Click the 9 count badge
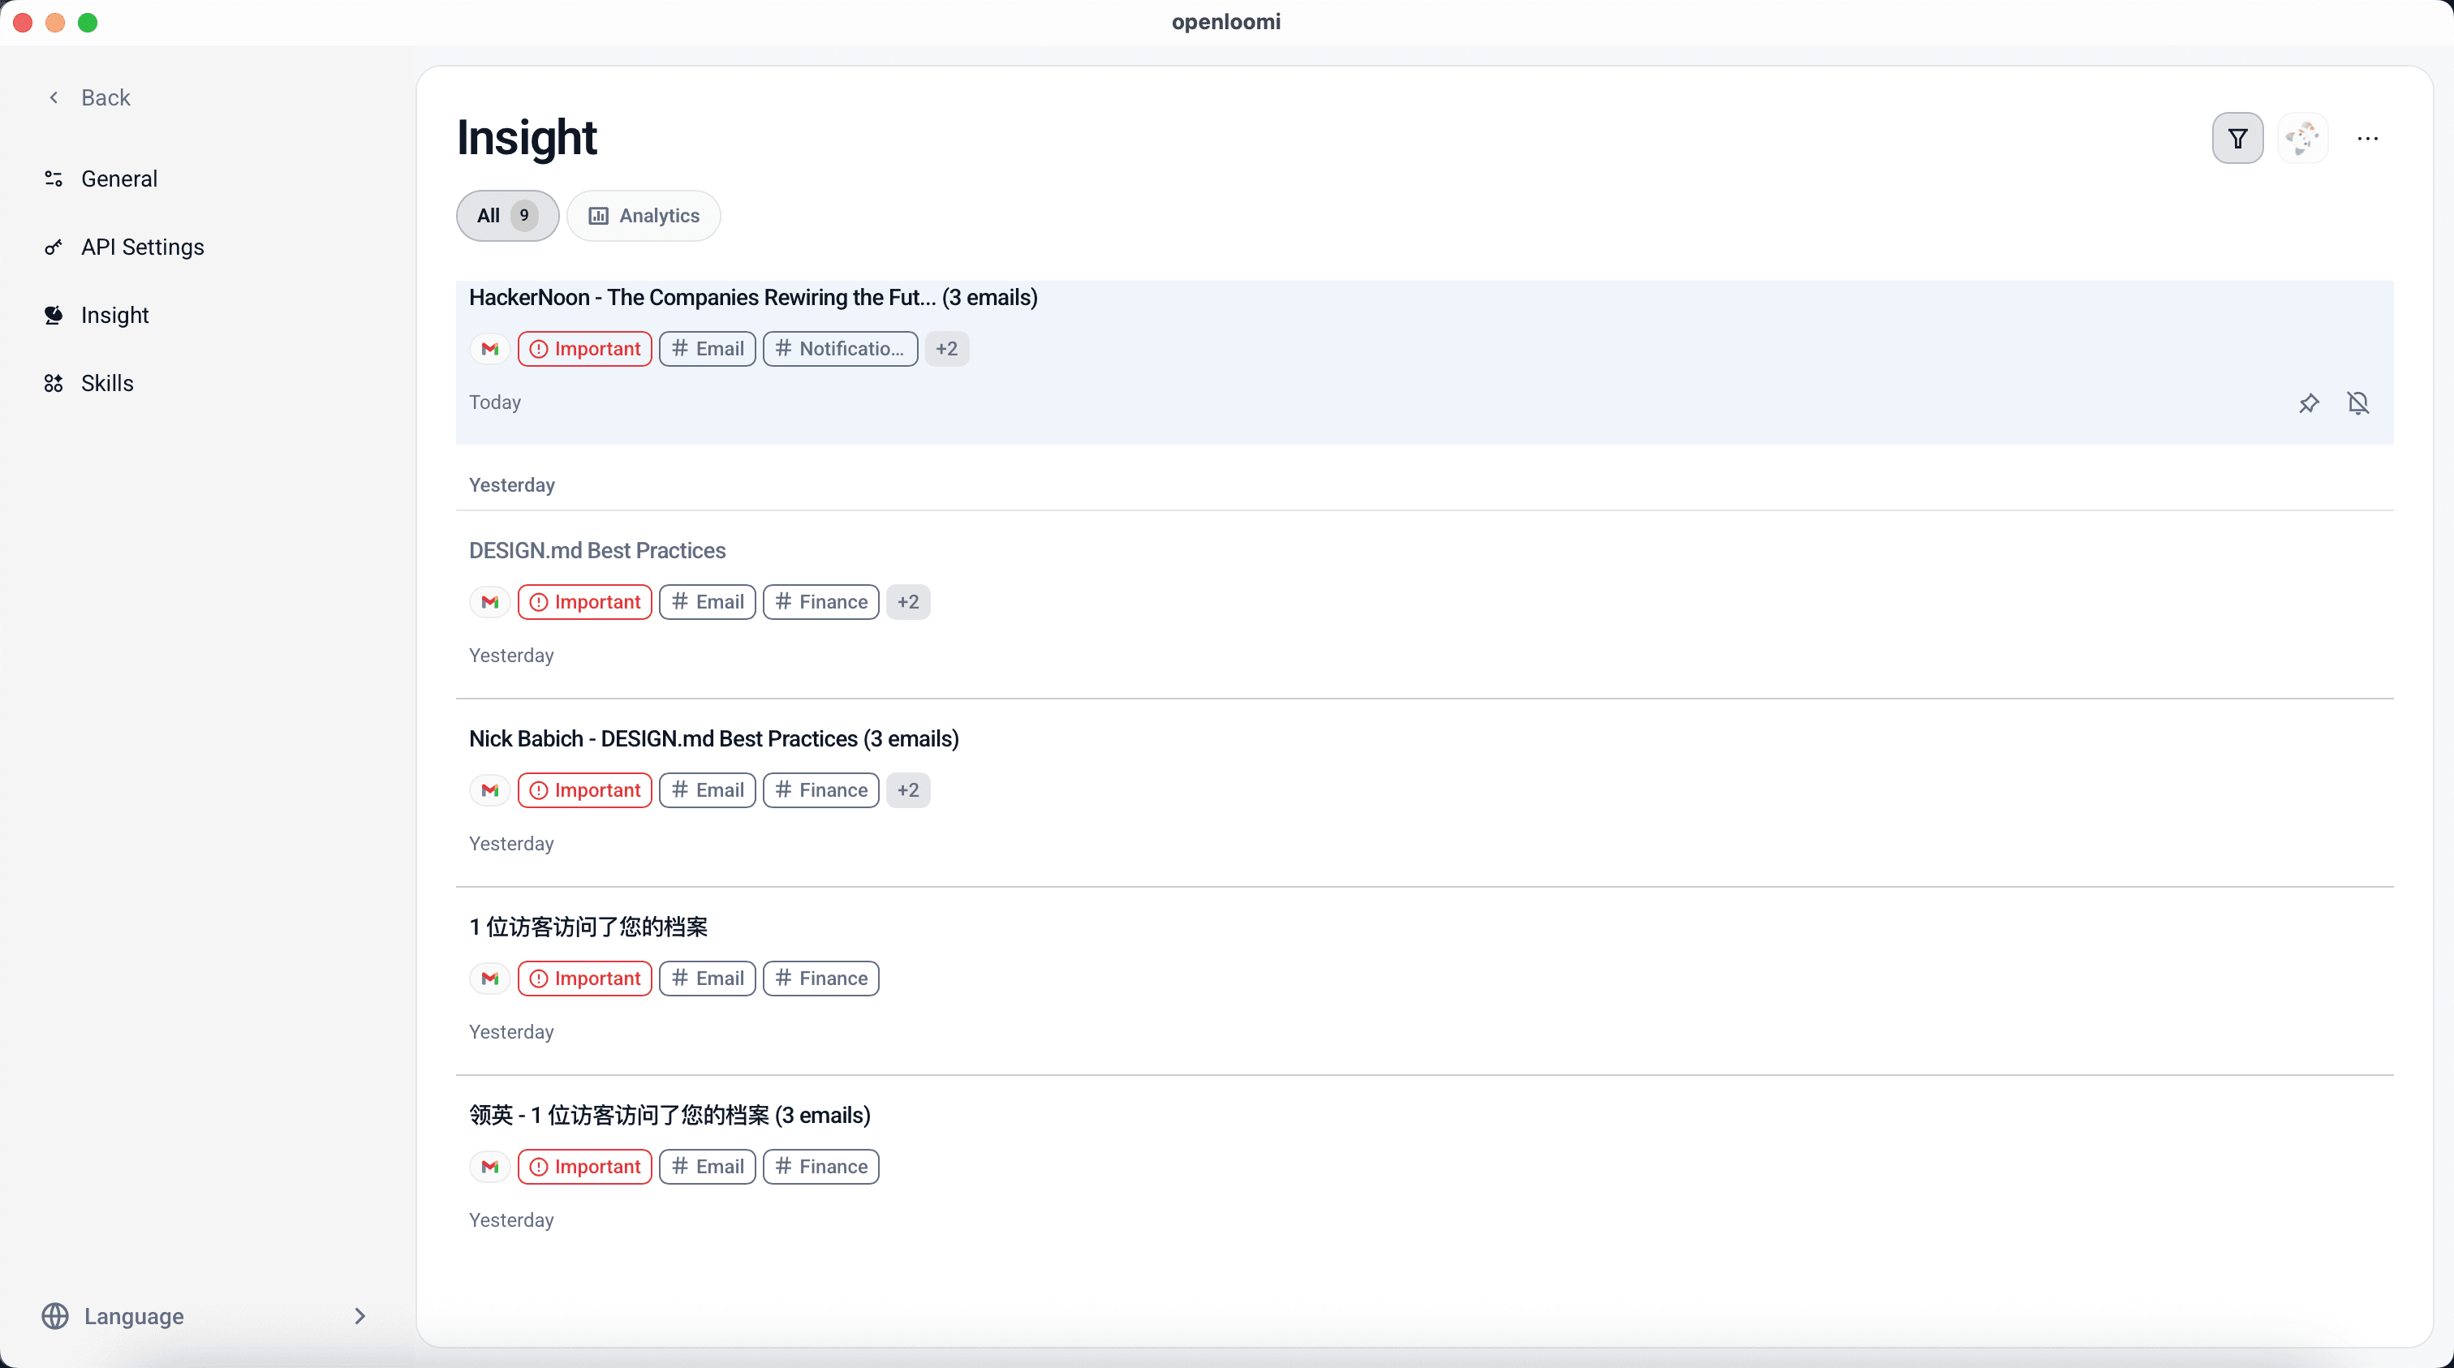 524,217
